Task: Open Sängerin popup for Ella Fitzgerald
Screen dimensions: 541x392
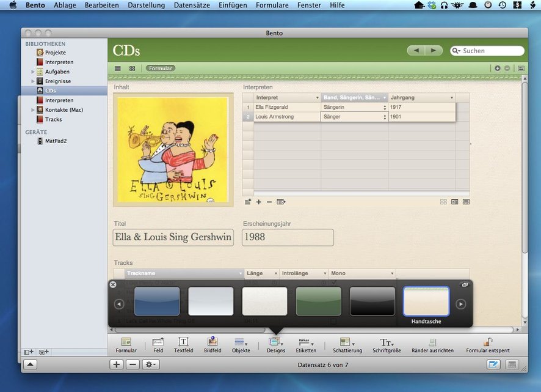Action: 385,107
